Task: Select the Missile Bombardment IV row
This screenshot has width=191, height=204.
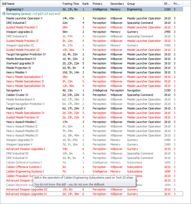Action: 94,59
